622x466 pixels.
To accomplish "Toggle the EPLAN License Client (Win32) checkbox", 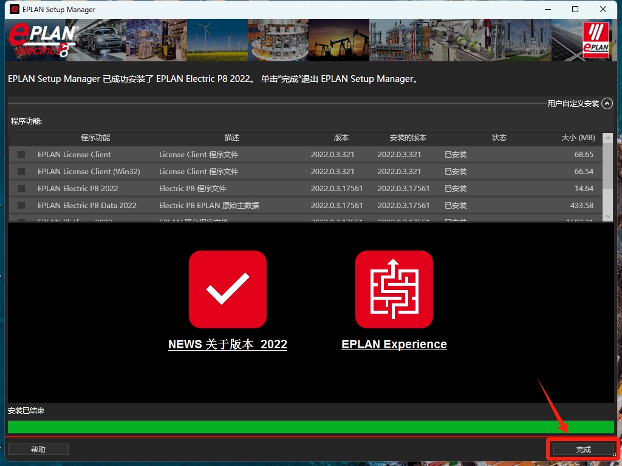I will pyautogui.click(x=21, y=172).
